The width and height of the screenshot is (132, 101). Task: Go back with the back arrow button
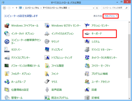[4, 8]
